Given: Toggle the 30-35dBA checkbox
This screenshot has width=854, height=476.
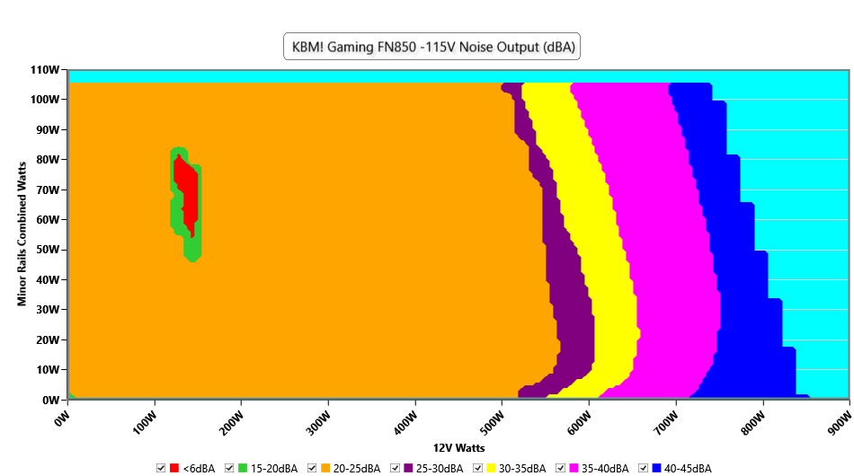Looking at the screenshot, I should pos(477,468).
